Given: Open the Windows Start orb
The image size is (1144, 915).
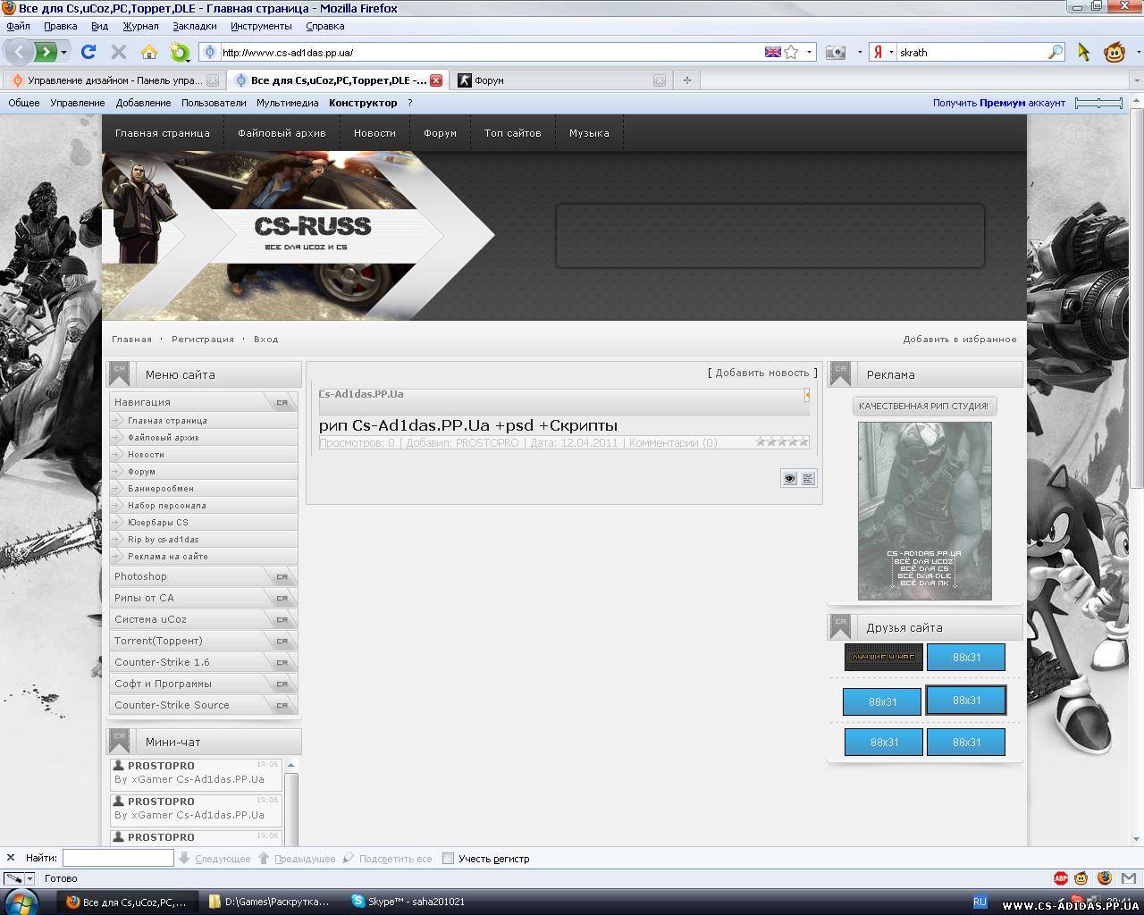Looking at the screenshot, I should [21, 902].
